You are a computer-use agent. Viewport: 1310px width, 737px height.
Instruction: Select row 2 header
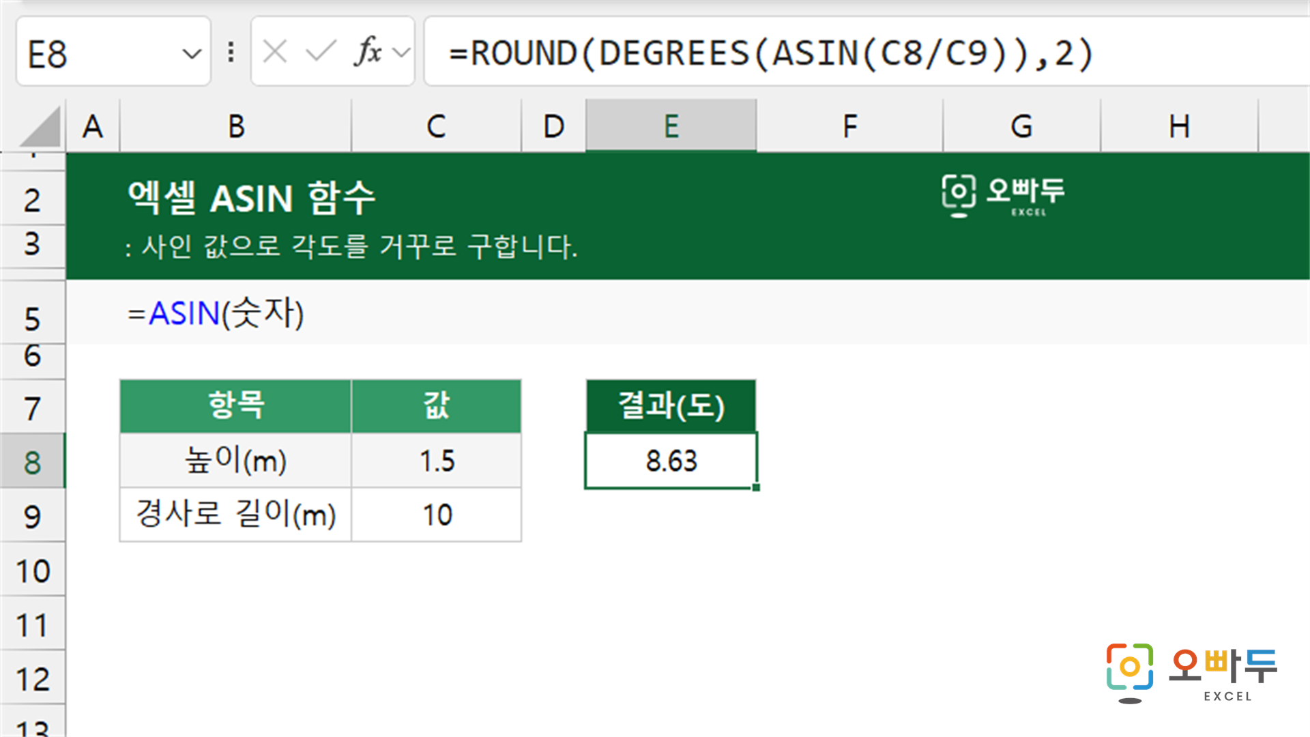32,199
